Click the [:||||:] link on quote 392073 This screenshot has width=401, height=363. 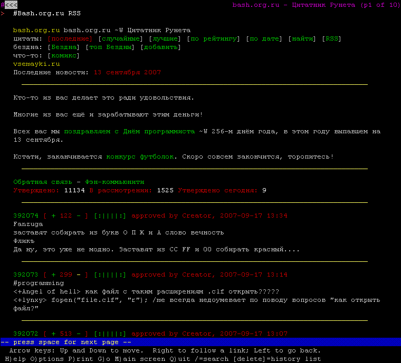click(110, 274)
